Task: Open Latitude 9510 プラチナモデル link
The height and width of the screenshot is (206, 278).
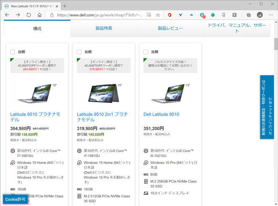Action: pyautogui.click(x=35, y=117)
